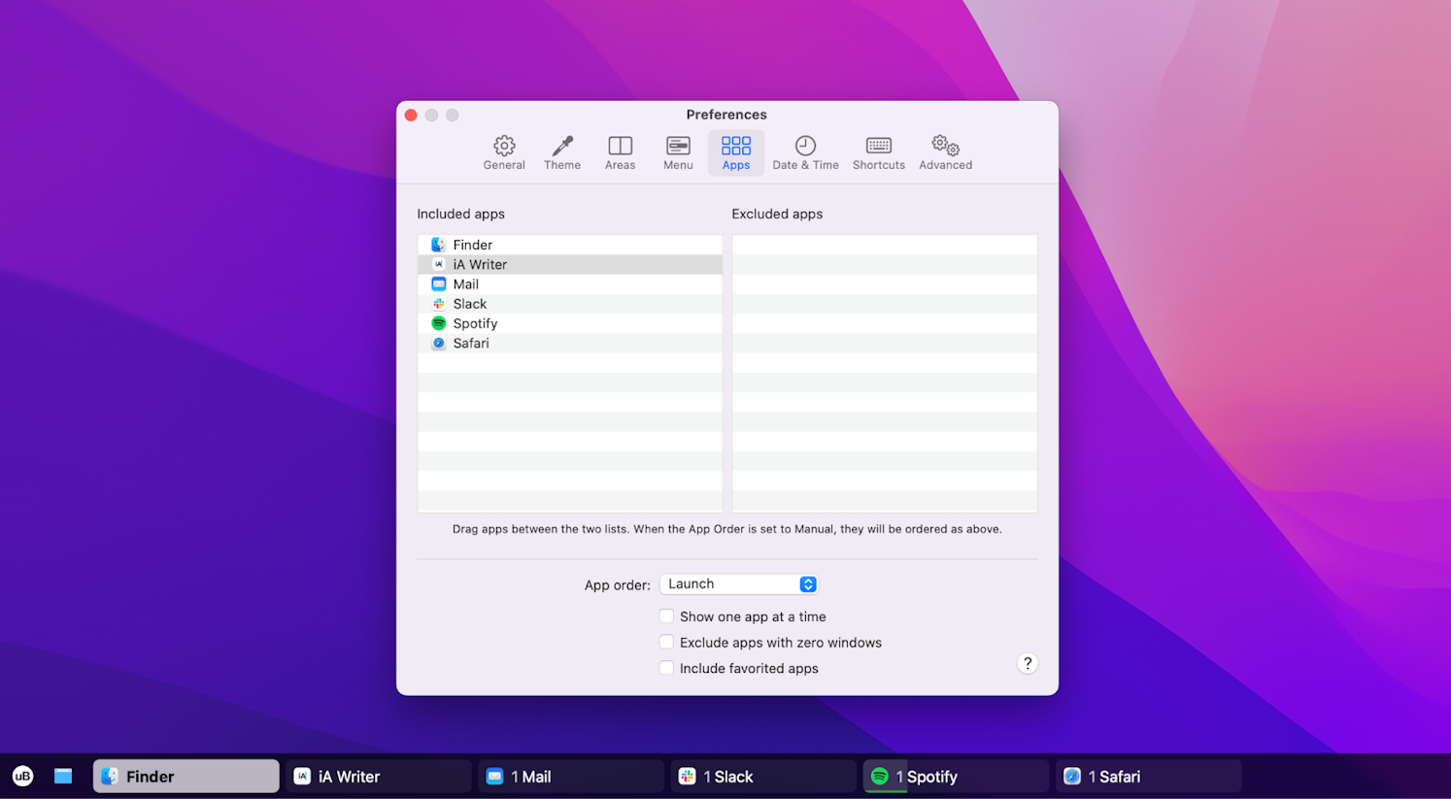Switch to the Apps tab
1451x799 pixels.
(x=735, y=151)
